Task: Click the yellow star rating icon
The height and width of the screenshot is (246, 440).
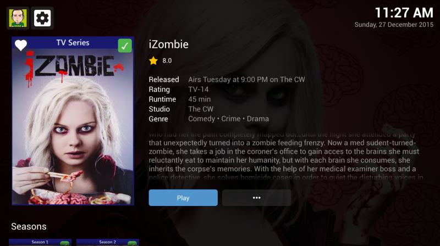Action: tap(153, 60)
